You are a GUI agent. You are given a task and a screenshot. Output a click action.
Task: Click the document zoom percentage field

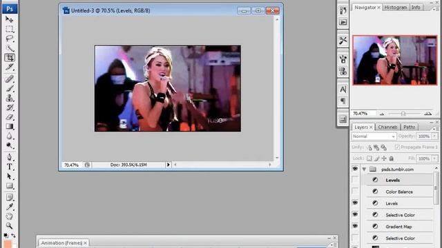tap(71, 165)
